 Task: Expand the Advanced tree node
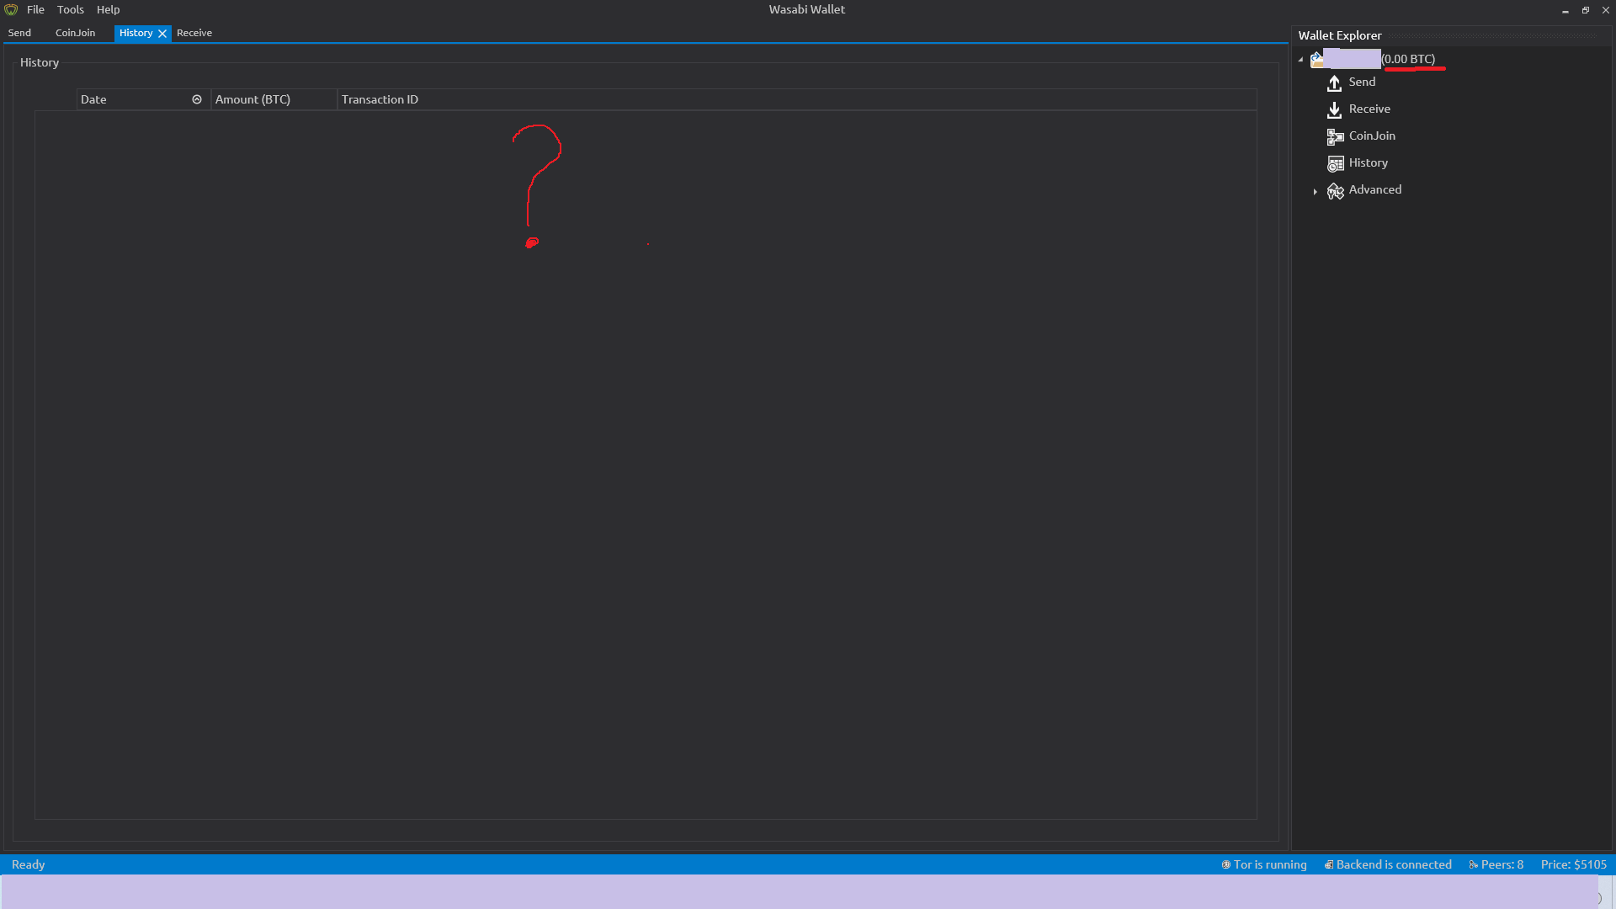pos(1315,192)
